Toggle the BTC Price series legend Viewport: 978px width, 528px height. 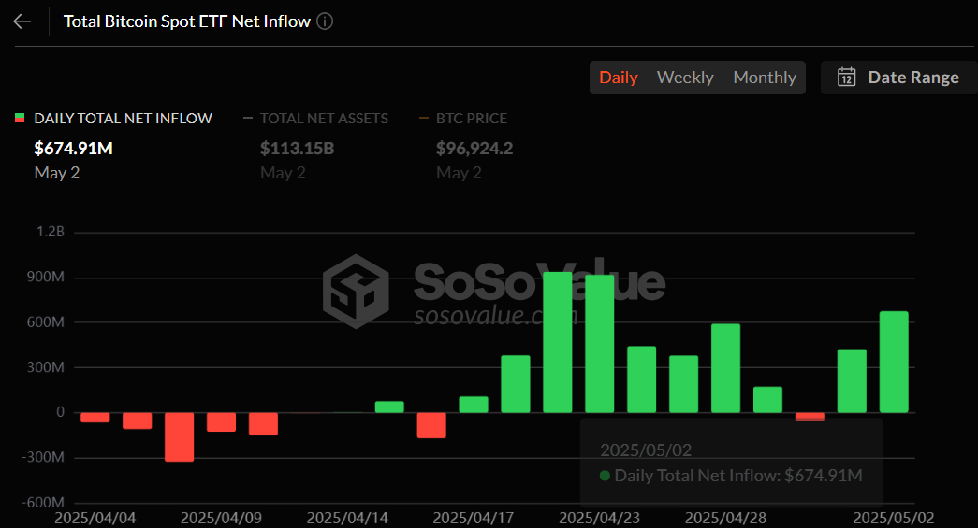pyautogui.click(x=463, y=119)
